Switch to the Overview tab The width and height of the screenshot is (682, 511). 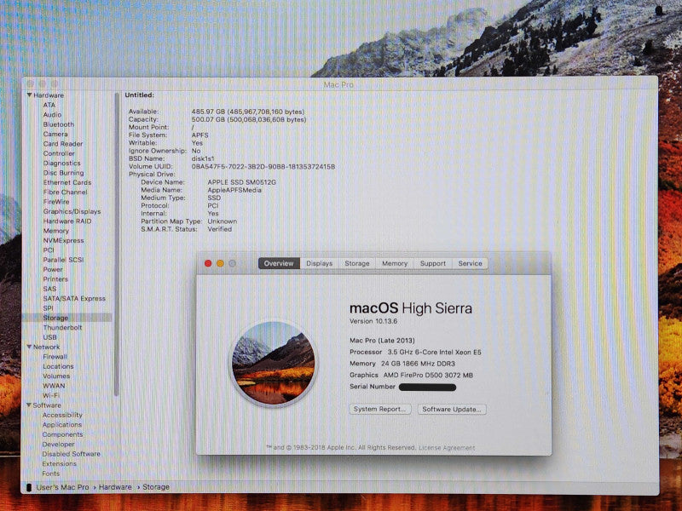tap(279, 263)
